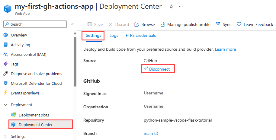Click the Manage publish profile button
The width and height of the screenshot is (276, 140).
click(185, 24)
